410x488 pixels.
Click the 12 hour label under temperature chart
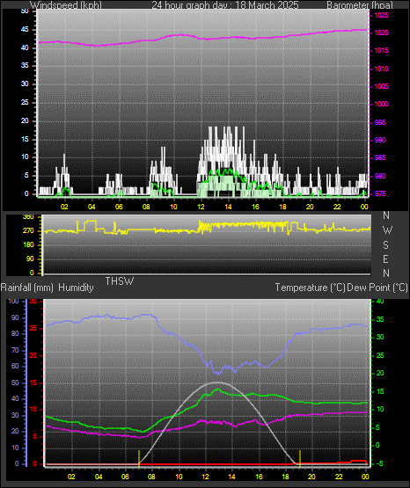coord(206,477)
